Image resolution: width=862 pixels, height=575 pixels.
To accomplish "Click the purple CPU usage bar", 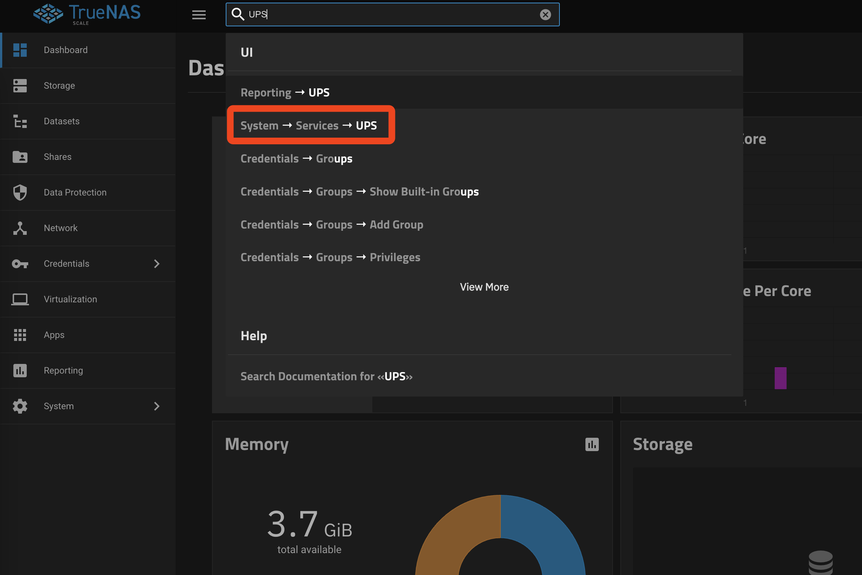I will (x=780, y=378).
